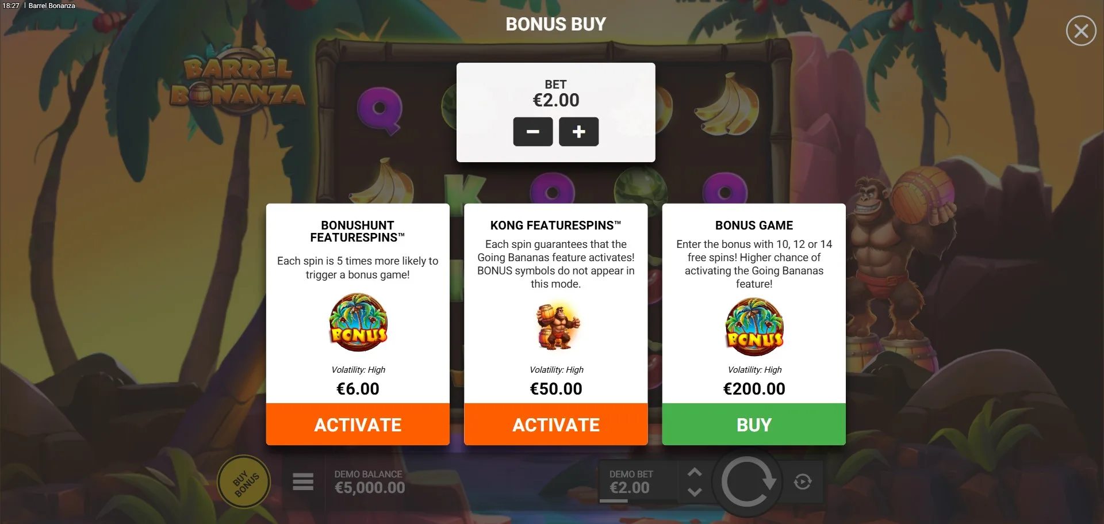Close the Bonus Buy dialog
The image size is (1104, 524).
[1081, 30]
